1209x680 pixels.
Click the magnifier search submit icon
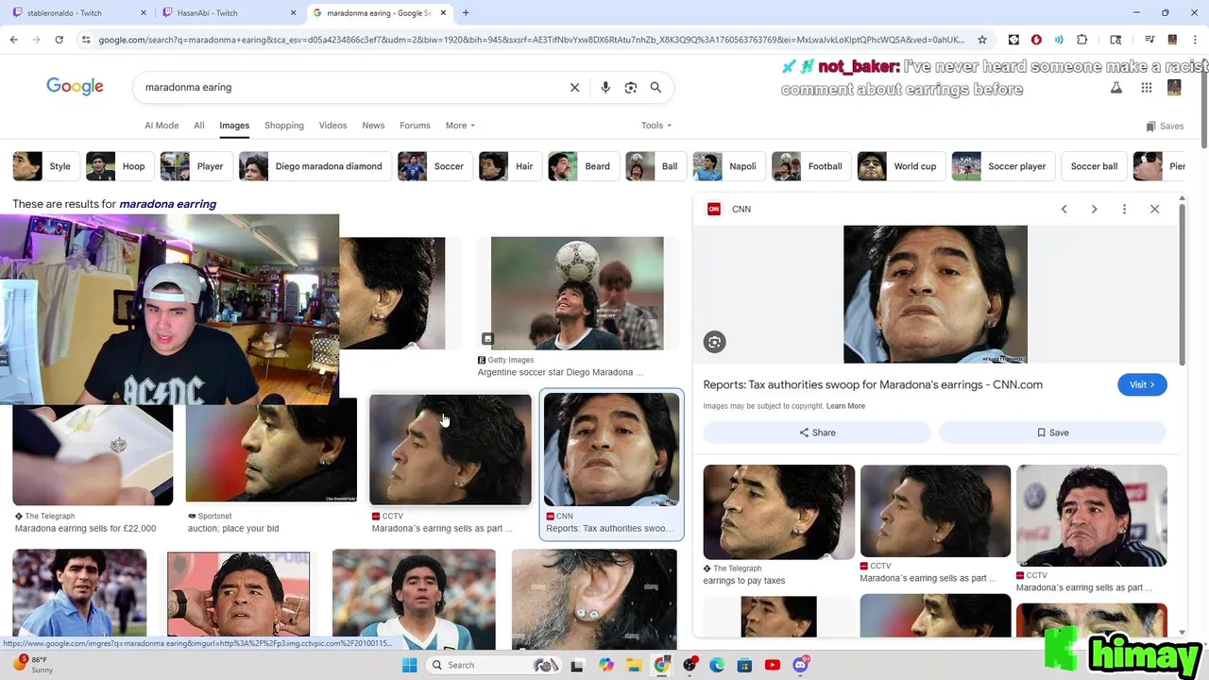pyautogui.click(x=656, y=87)
